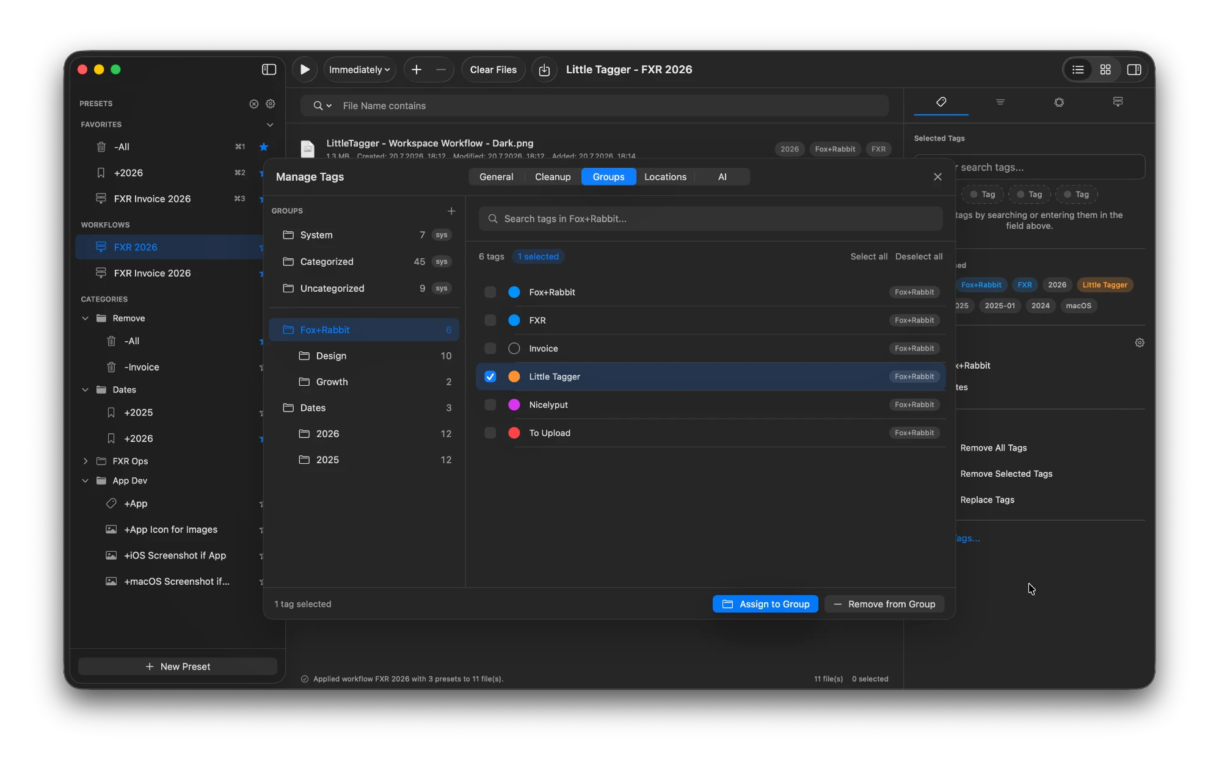Screen dimensions: 1219x766
Task: Click the toolbar minus remove icon
Action: click(x=441, y=70)
